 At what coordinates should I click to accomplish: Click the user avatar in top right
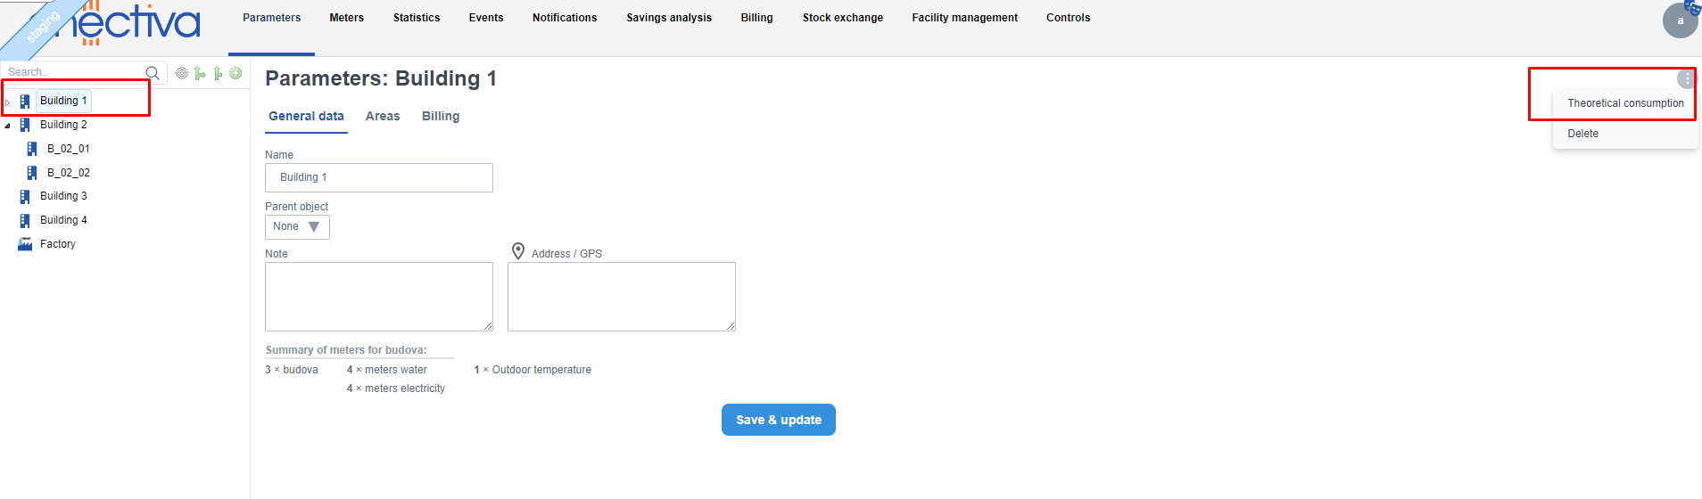click(1680, 20)
